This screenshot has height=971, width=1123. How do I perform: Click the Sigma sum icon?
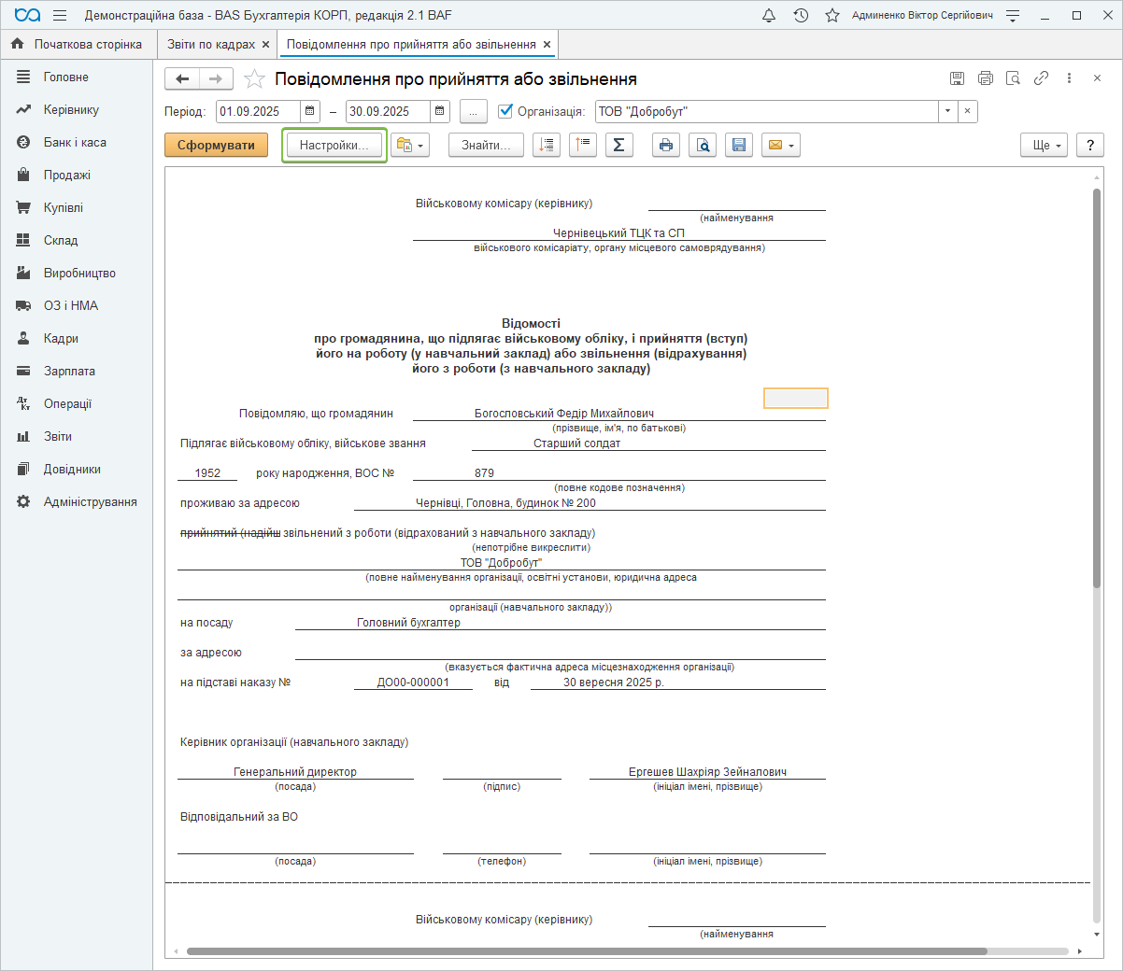[618, 145]
